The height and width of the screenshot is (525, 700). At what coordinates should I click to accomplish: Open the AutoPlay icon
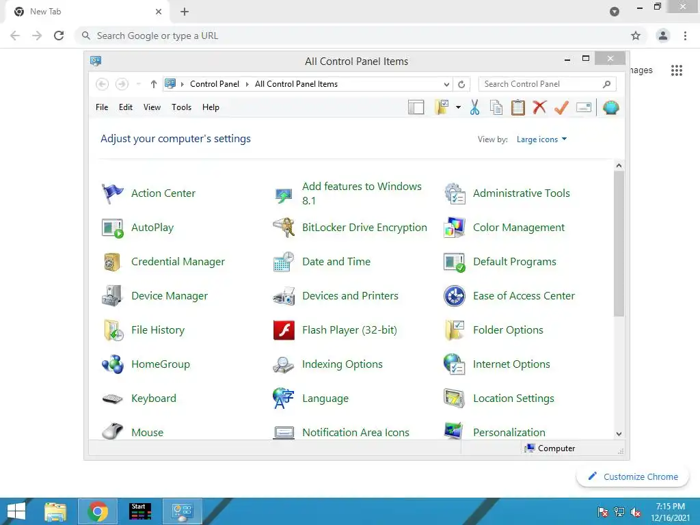tap(113, 228)
